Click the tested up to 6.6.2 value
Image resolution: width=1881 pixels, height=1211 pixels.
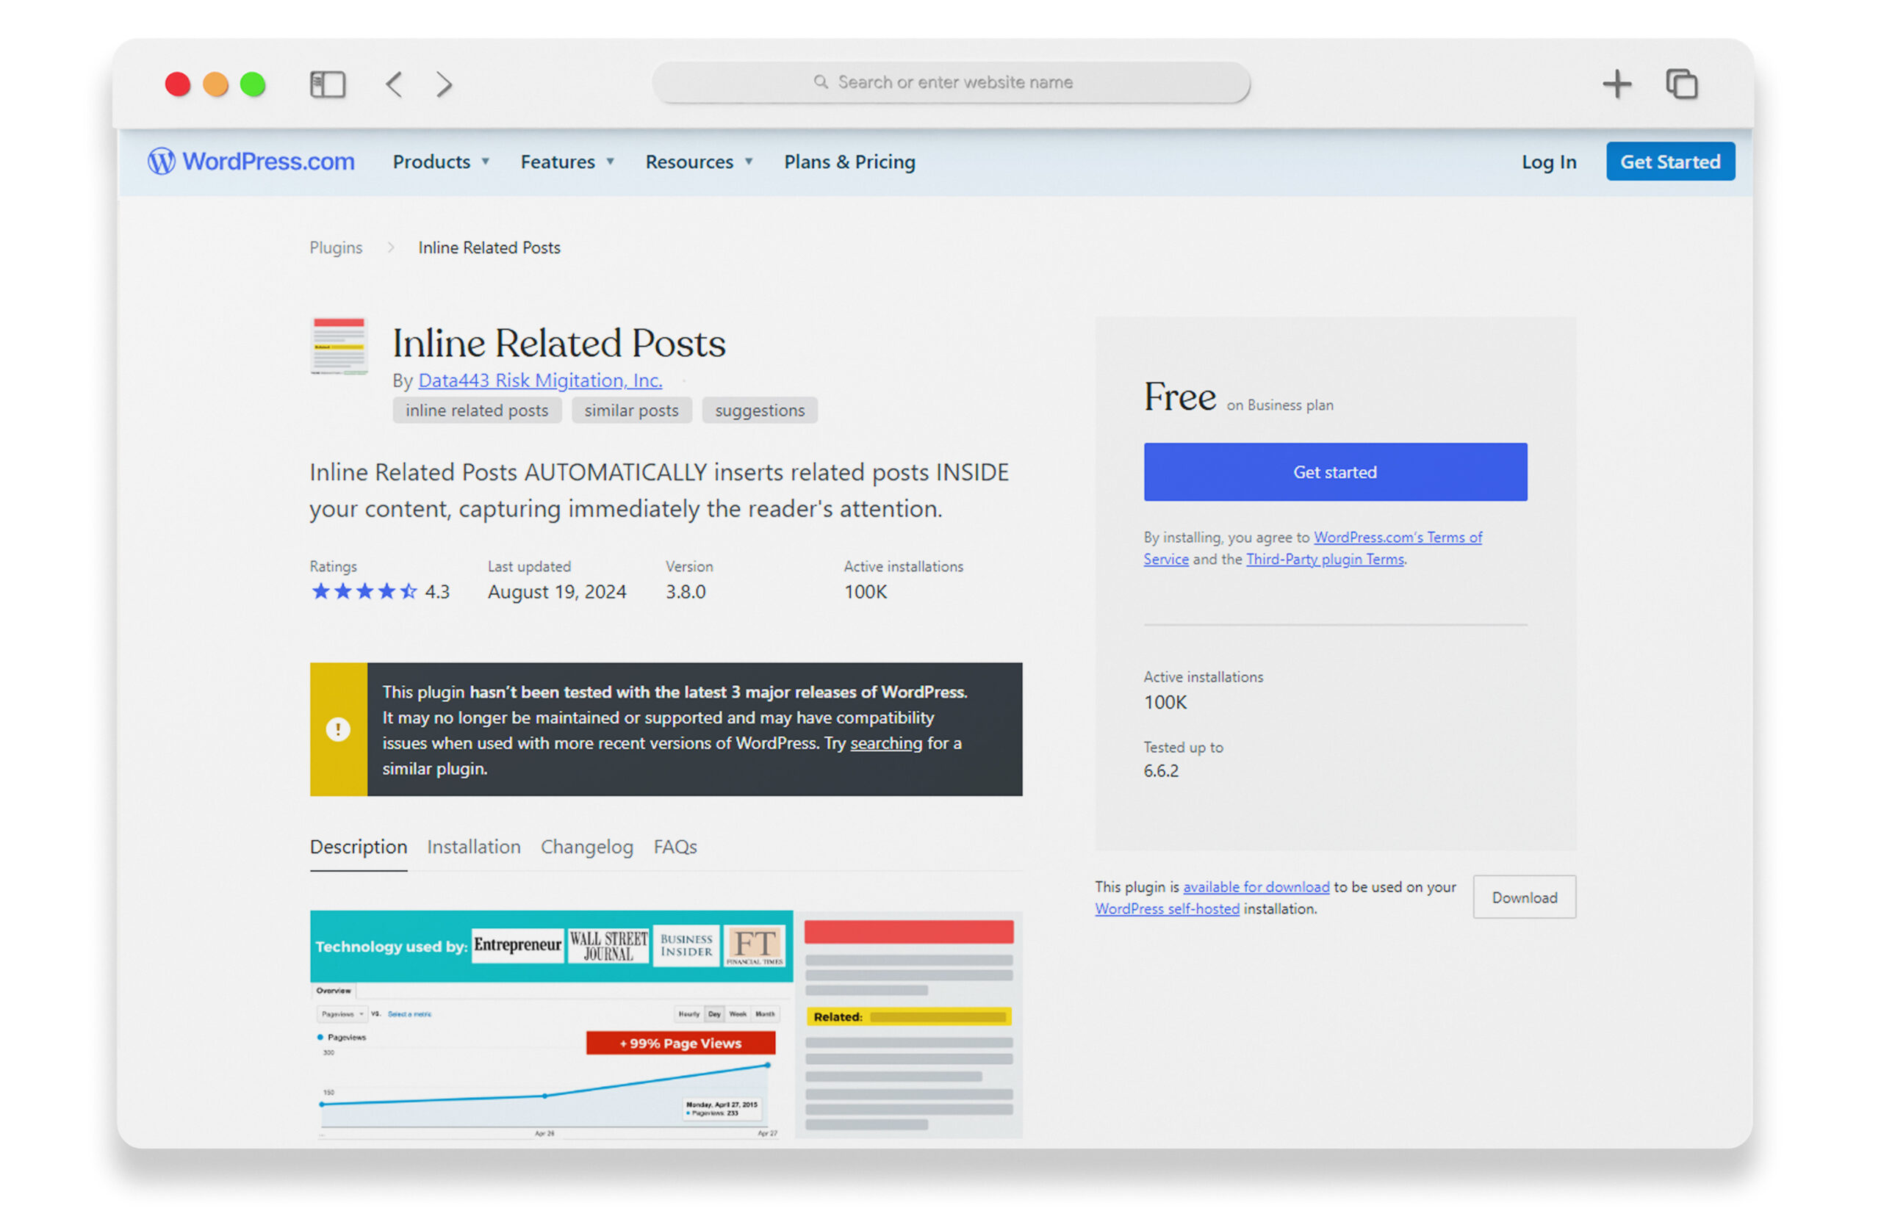click(x=1160, y=770)
